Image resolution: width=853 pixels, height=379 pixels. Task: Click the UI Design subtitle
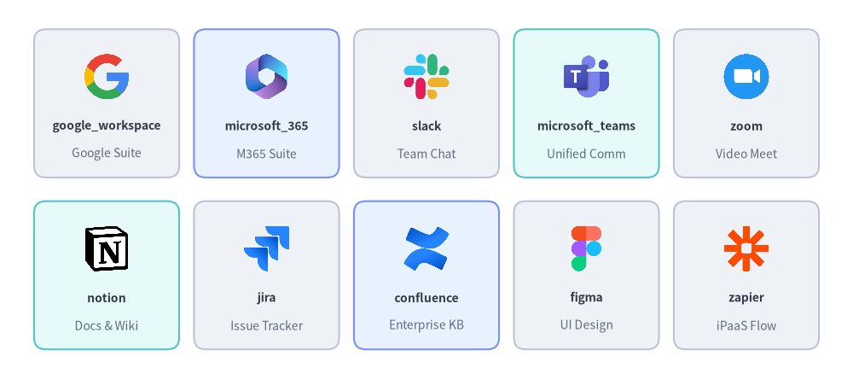587,325
